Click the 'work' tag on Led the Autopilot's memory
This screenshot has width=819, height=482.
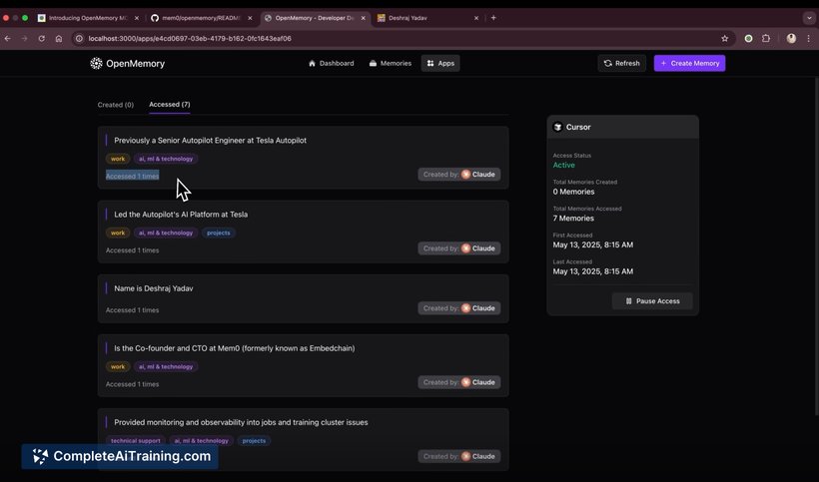pos(118,233)
